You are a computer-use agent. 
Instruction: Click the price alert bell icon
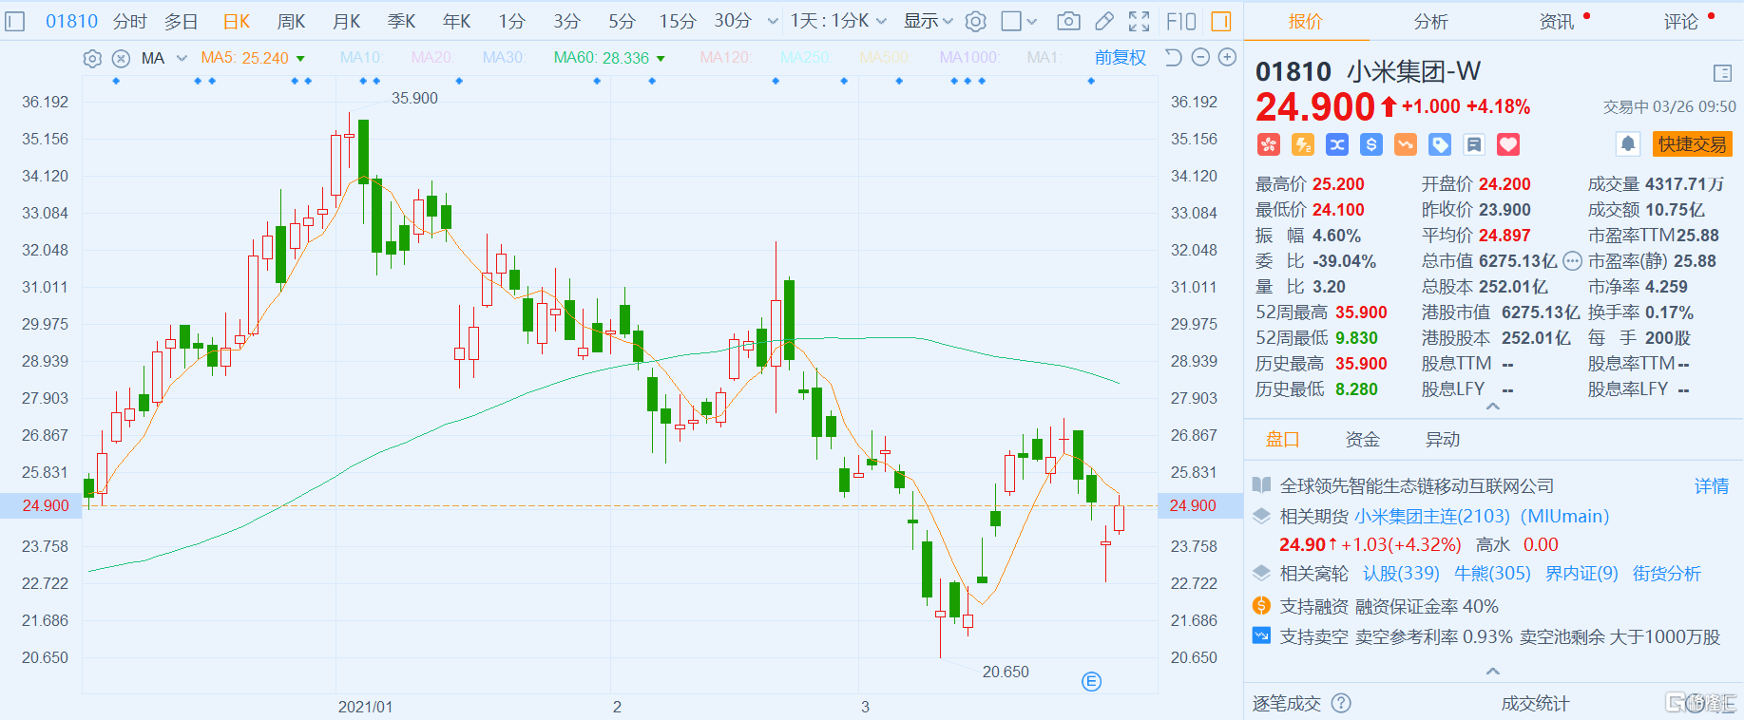click(x=1627, y=144)
